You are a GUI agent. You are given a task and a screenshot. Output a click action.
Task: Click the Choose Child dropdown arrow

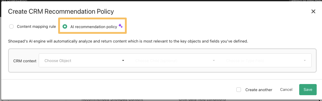[214, 60]
